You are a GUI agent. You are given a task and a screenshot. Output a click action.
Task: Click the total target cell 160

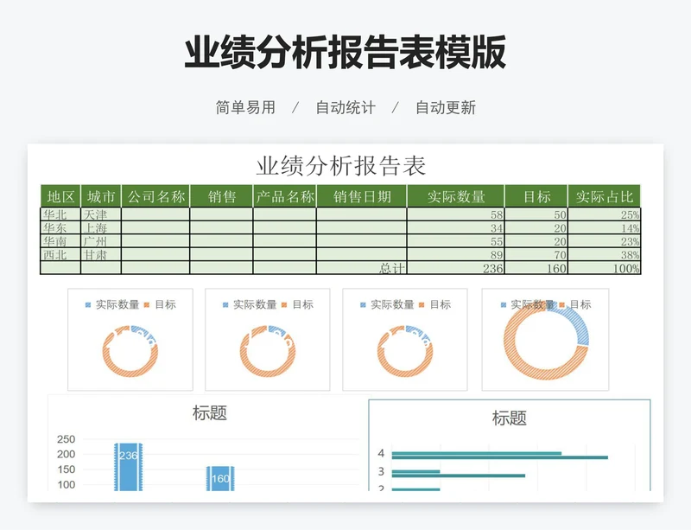coord(536,267)
